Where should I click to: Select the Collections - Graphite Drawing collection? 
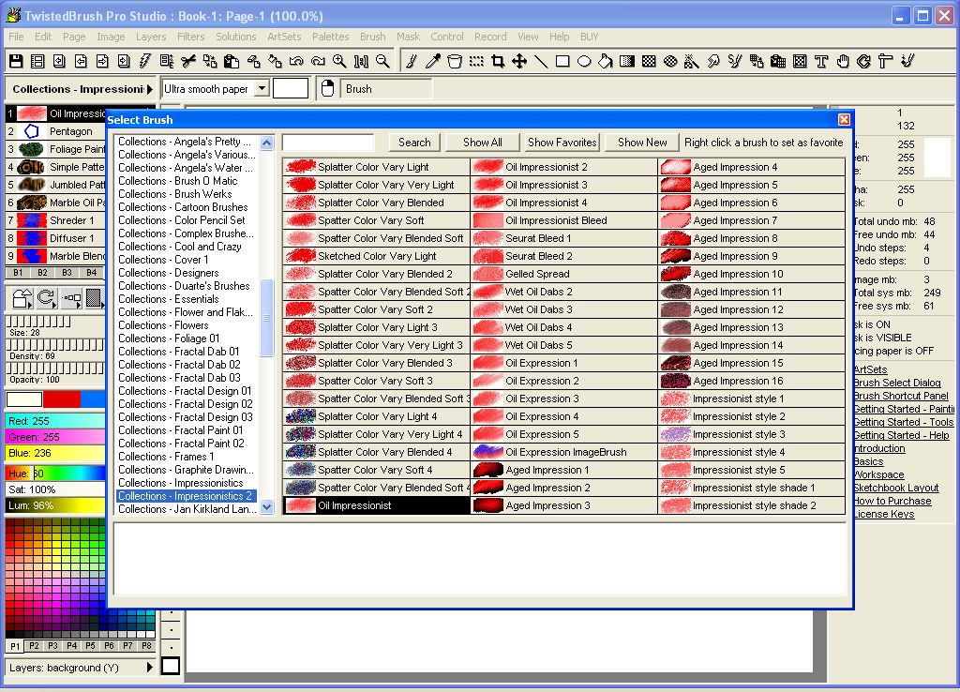point(187,470)
